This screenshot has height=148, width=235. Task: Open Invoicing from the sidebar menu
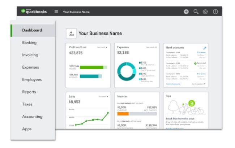30,55
